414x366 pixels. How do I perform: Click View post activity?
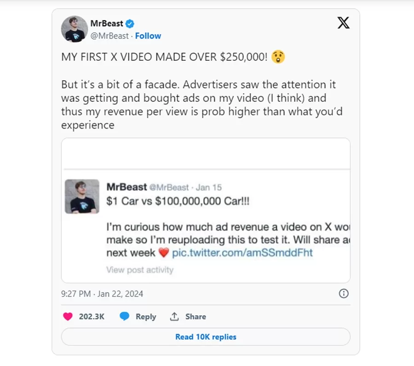[140, 270]
